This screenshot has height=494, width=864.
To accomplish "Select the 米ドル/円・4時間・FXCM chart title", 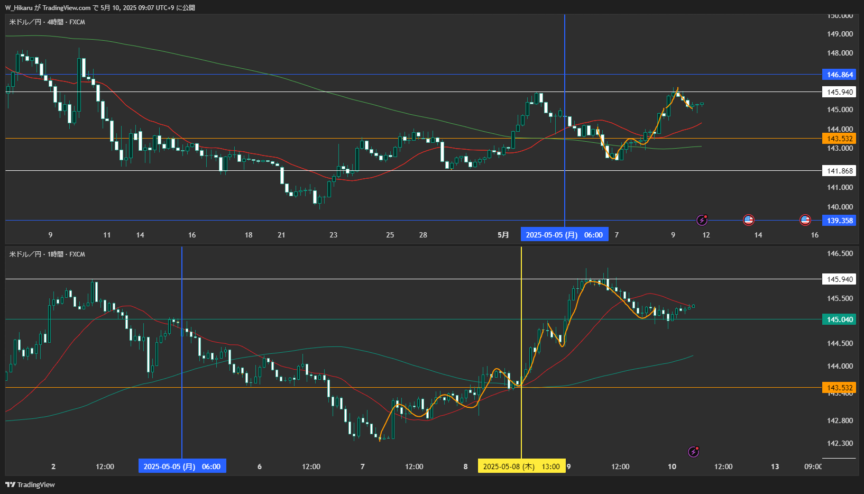I will click(47, 22).
